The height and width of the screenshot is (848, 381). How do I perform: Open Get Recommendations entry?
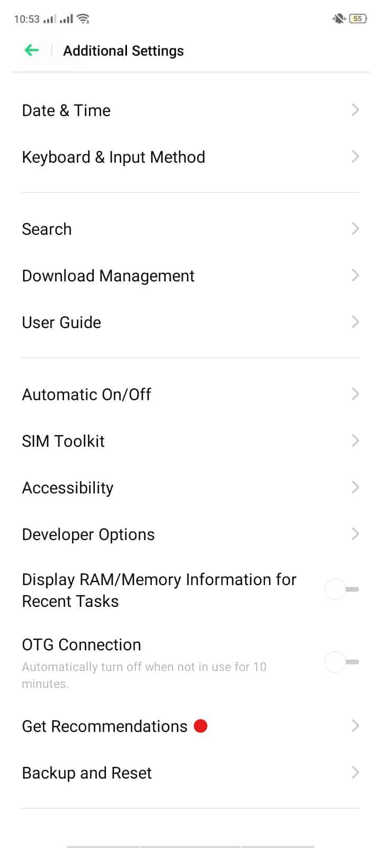[x=105, y=726]
